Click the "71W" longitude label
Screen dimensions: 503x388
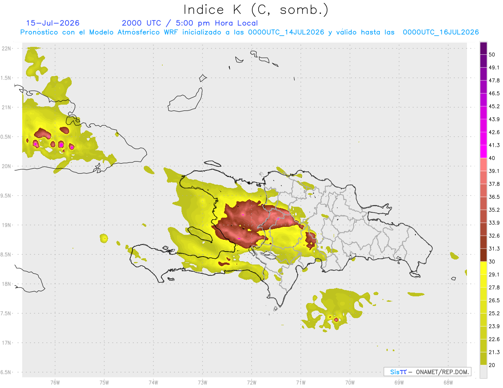(301, 382)
